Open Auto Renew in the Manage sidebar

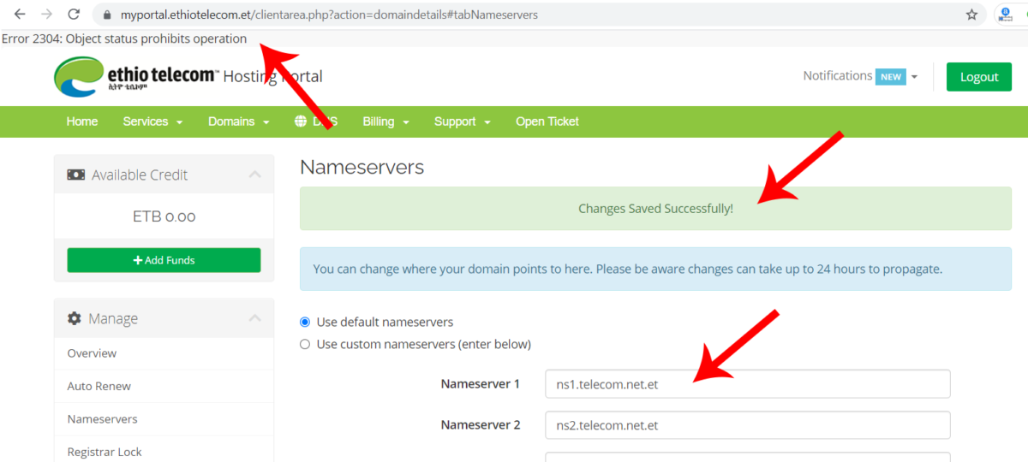(x=99, y=386)
